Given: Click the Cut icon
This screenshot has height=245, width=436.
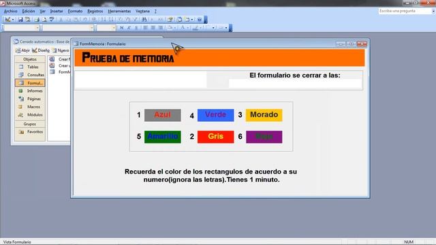Looking at the screenshot, I should click(x=61, y=20).
